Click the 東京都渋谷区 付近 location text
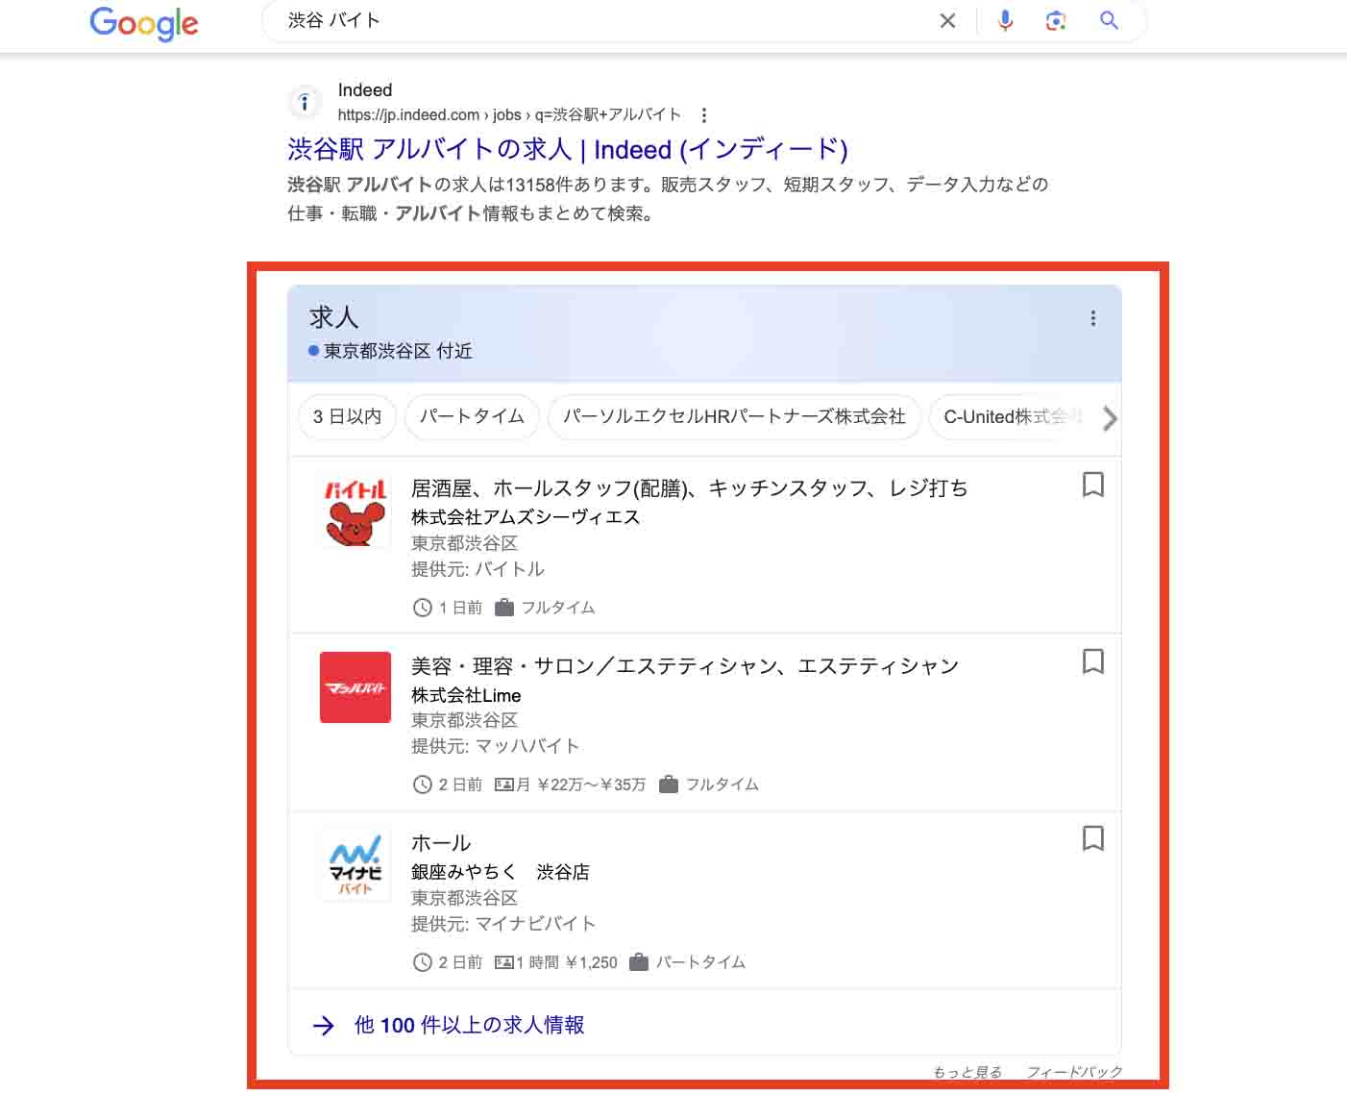Image resolution: width=1347 pixels, height=1096 pixels. click(x=398, y=351)
